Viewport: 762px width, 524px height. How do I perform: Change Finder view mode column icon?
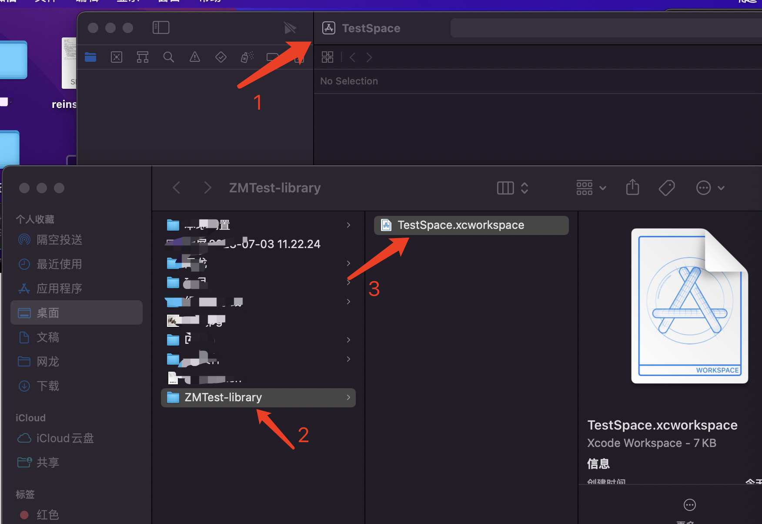(512, 188)
